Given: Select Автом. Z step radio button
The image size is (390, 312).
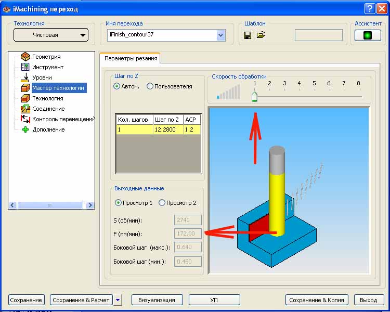Looking at the screenshot, I should [x=116, y=86].
